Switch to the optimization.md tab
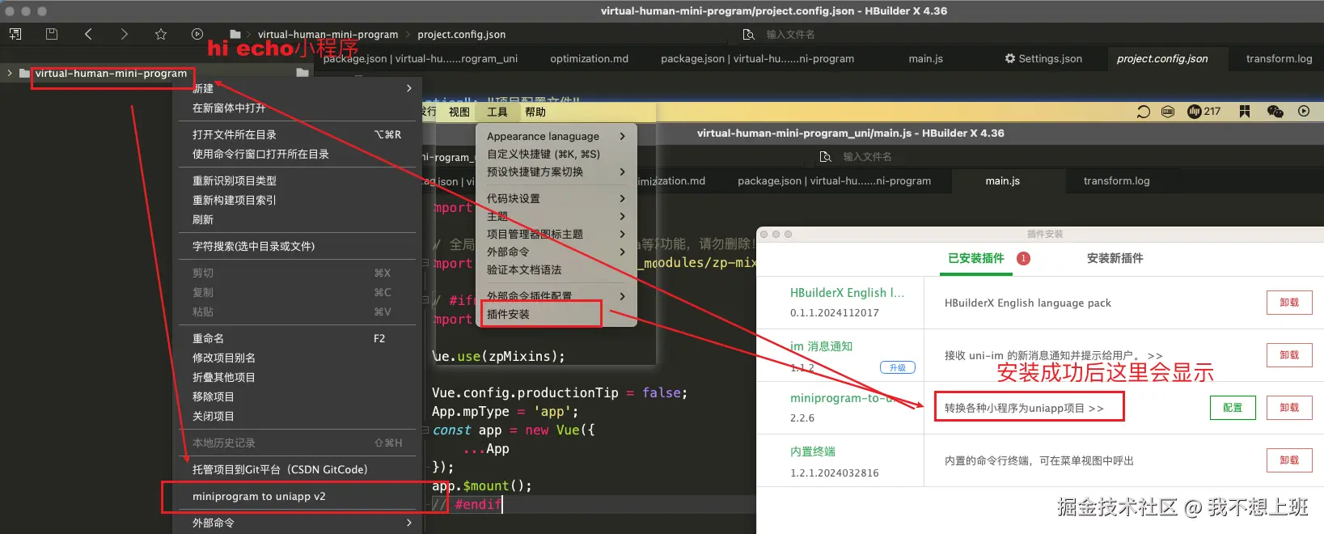The image size is (1324, 534). coord(589,58)
